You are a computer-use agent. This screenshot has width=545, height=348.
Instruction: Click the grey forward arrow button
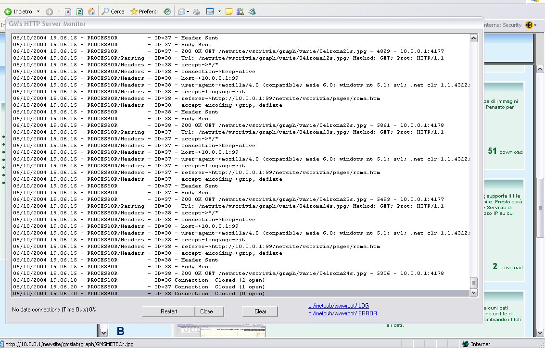[50, 12]
